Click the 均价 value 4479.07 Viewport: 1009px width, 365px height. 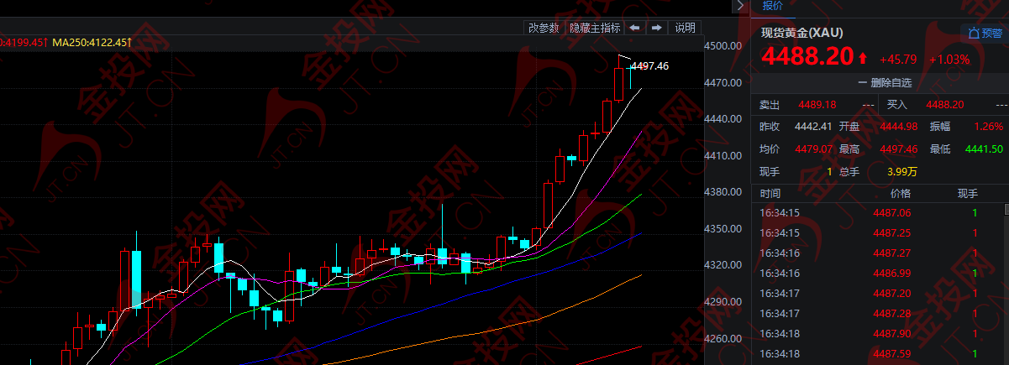tap(814, 149)
